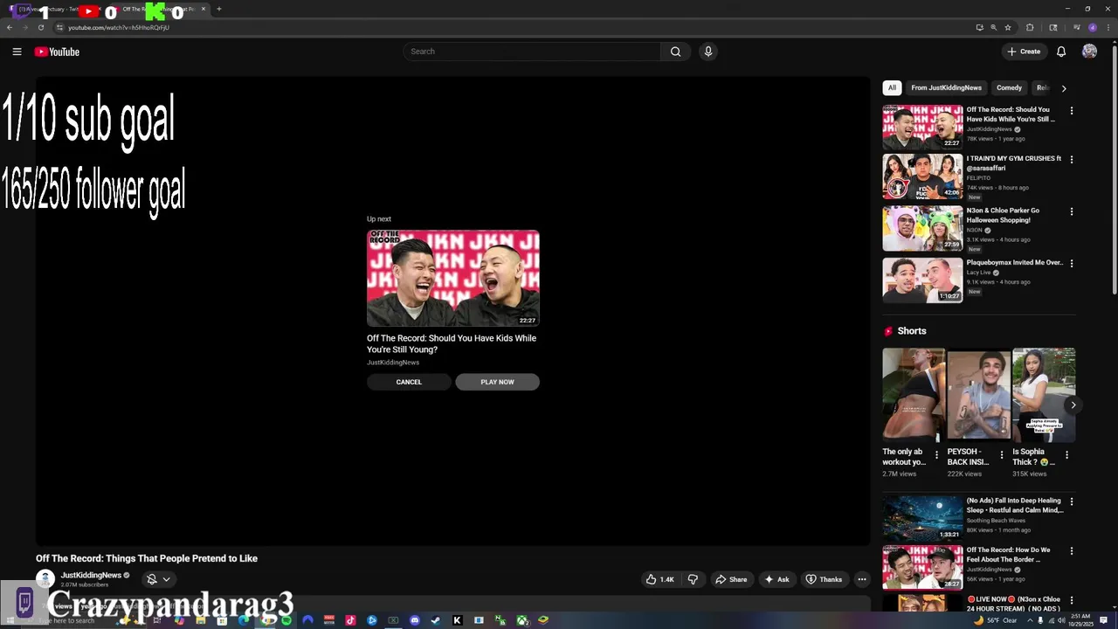Click the Ask button

[x=776, y=579]
